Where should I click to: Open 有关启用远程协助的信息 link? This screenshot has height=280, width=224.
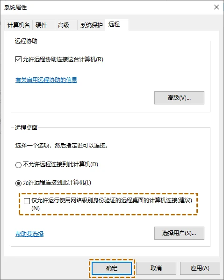pyautogui.click(x=46, y=80)
